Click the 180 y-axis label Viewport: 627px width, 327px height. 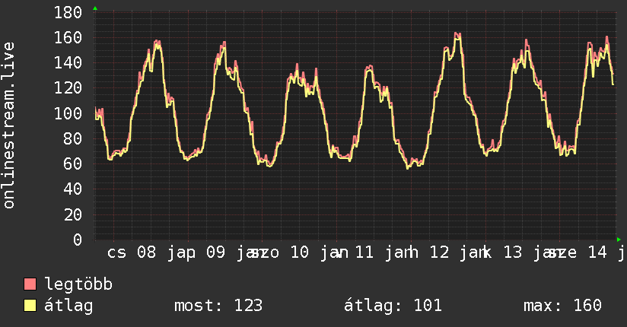click(x=68, y=12)
